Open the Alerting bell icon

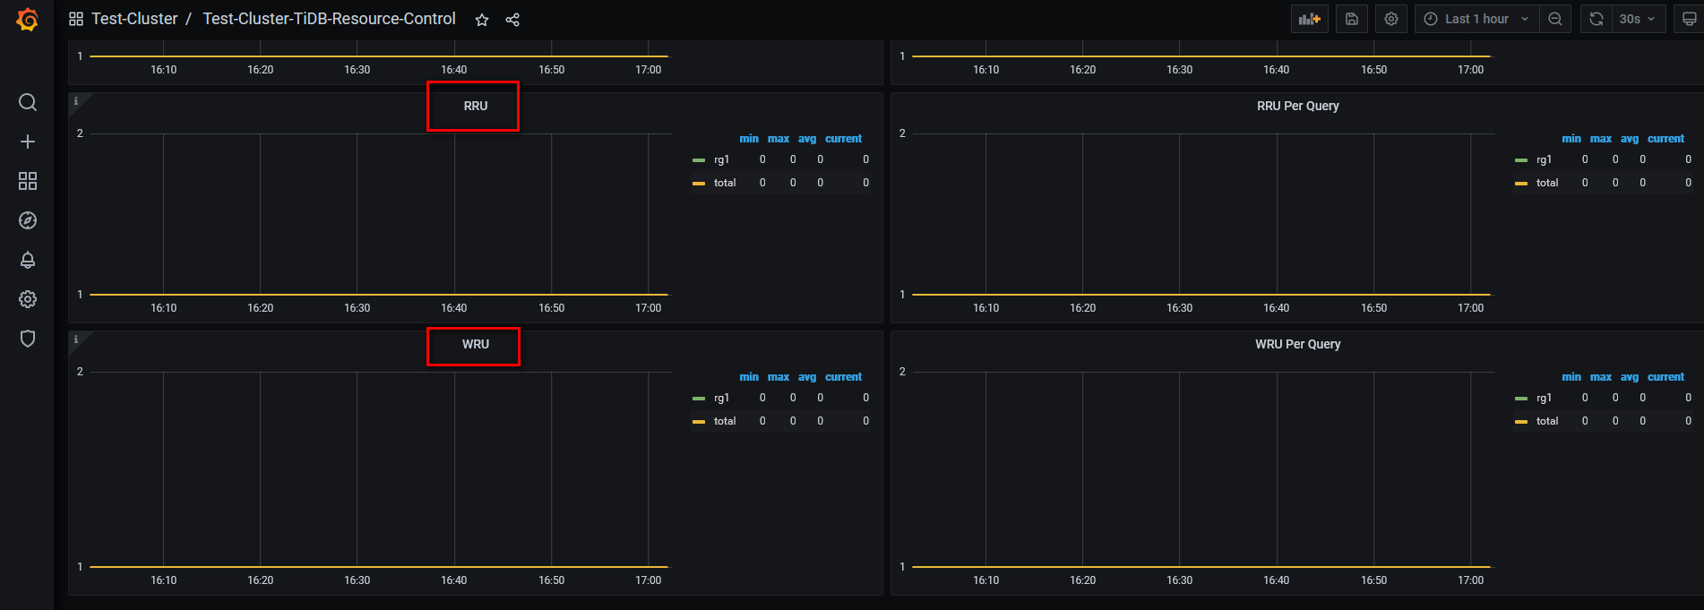coord(28,260)
